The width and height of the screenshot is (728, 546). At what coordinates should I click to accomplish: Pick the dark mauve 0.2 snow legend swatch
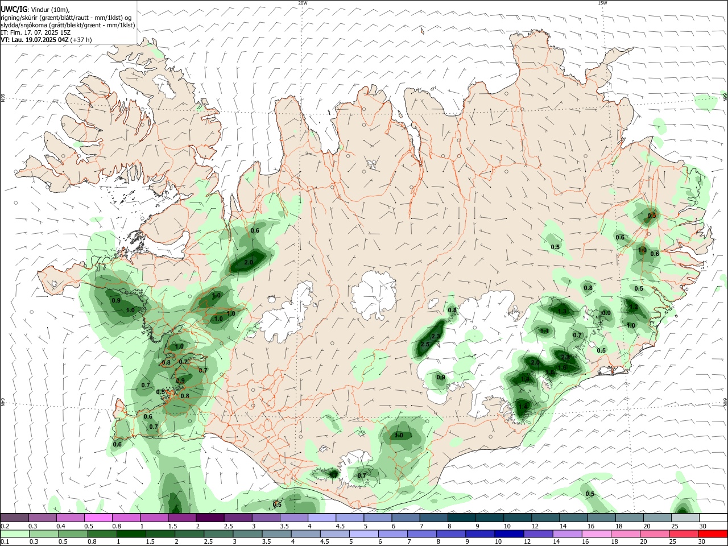point(15,518)
